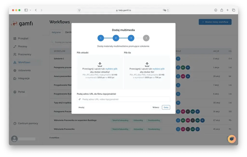Click the workflow search field
The height and width of the screenshot is (157, 247).
pyautogui.click(x=61, y=42)
